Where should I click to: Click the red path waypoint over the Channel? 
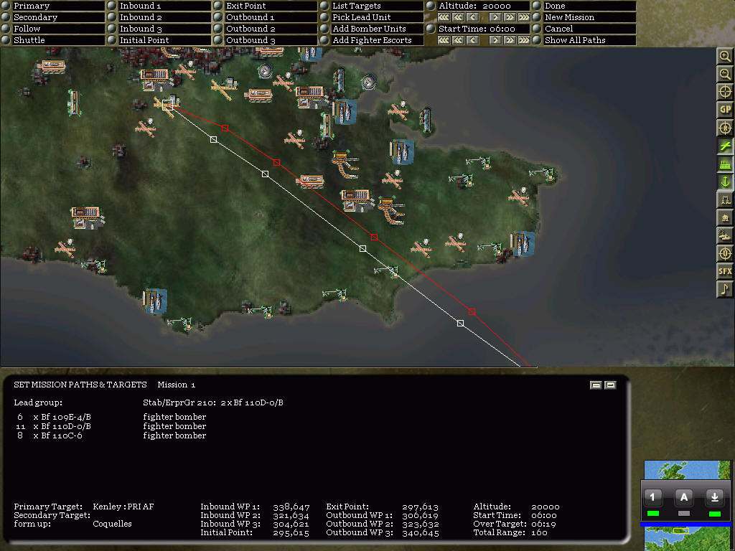472,311
